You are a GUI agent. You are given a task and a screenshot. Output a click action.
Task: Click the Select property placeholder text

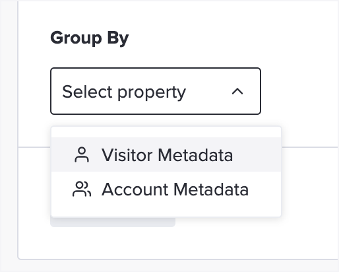click(124, 92)
